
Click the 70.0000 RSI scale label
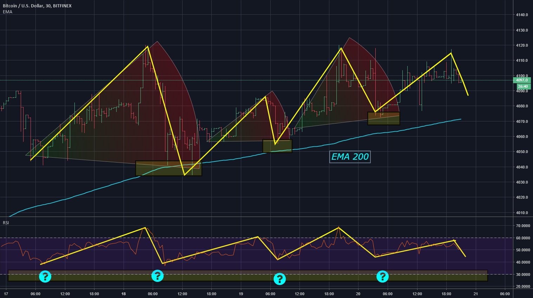pos(523,226)
